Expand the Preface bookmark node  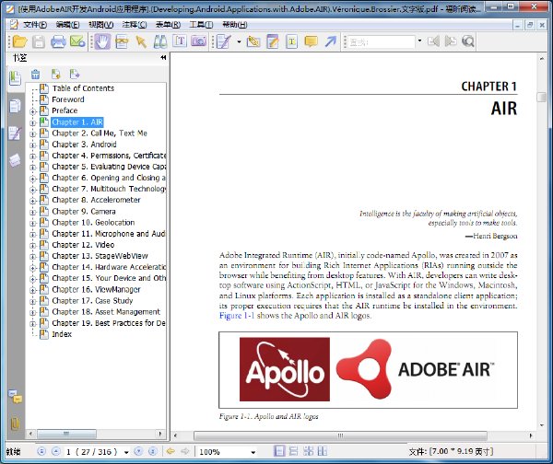33,111
